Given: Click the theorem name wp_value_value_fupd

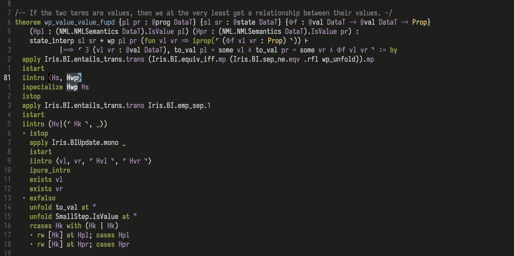Looking at the screenshot, I should tap(79, 22).
